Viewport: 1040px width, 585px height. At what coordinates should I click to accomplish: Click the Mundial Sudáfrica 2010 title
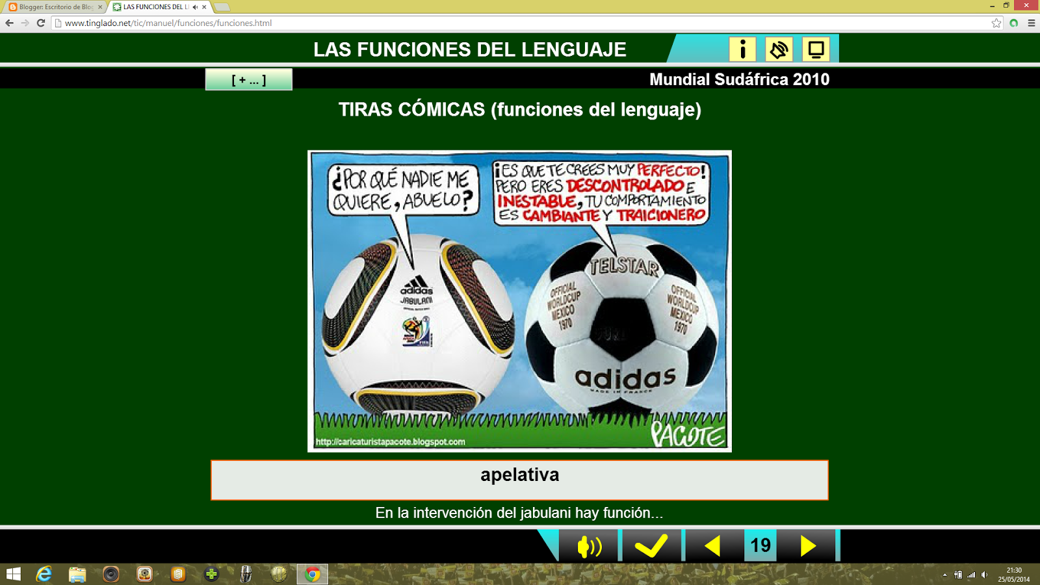click(739, 79)
